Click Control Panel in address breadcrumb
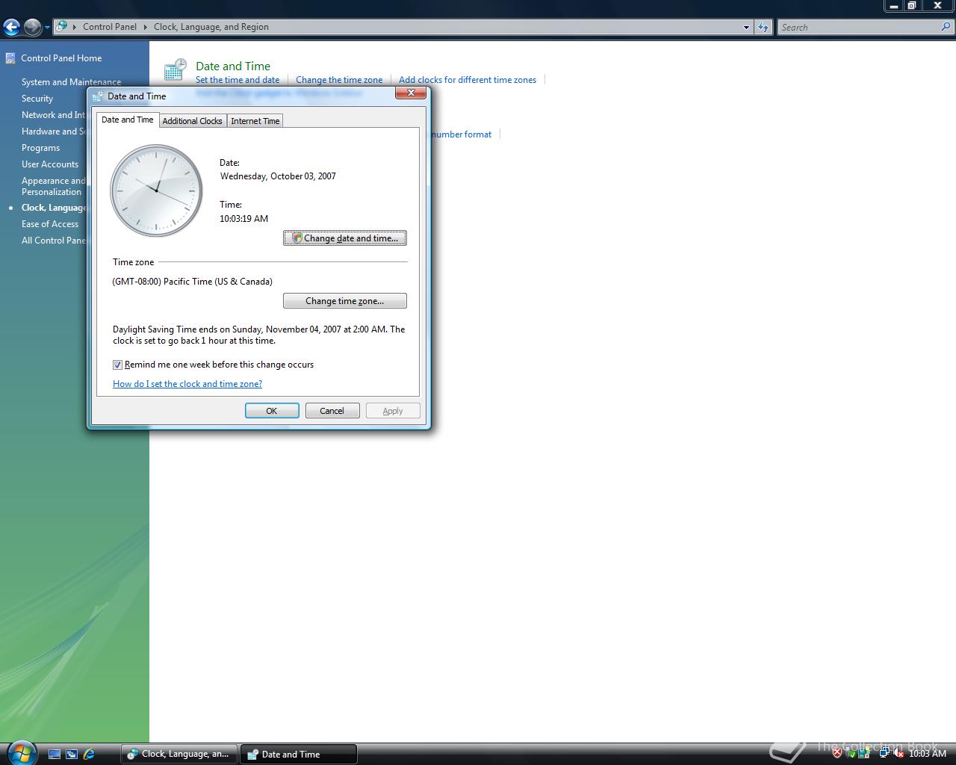956x765 pixels. coord(110,27)
